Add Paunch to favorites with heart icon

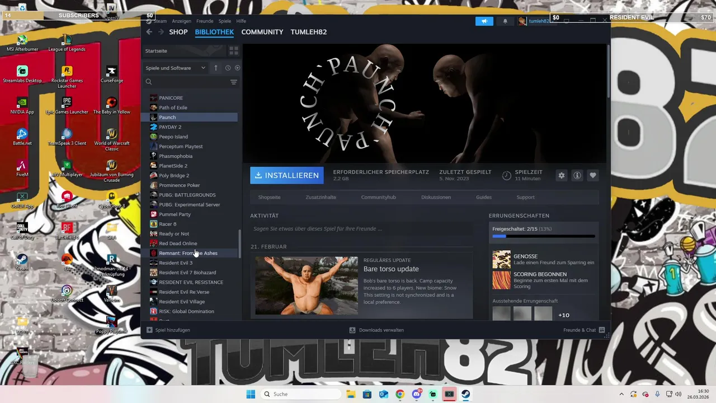click(x=593, y=175)
